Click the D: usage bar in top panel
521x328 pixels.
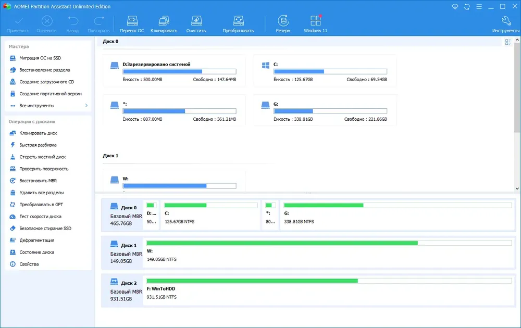pyautogui.click(x=179, y=71)
